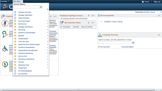Refresh the Announcements pagelet

coord(159,15)
